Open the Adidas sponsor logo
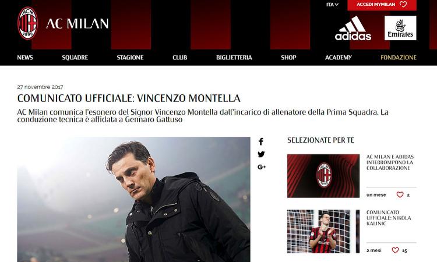437x262 pixels. pos(353,28)
